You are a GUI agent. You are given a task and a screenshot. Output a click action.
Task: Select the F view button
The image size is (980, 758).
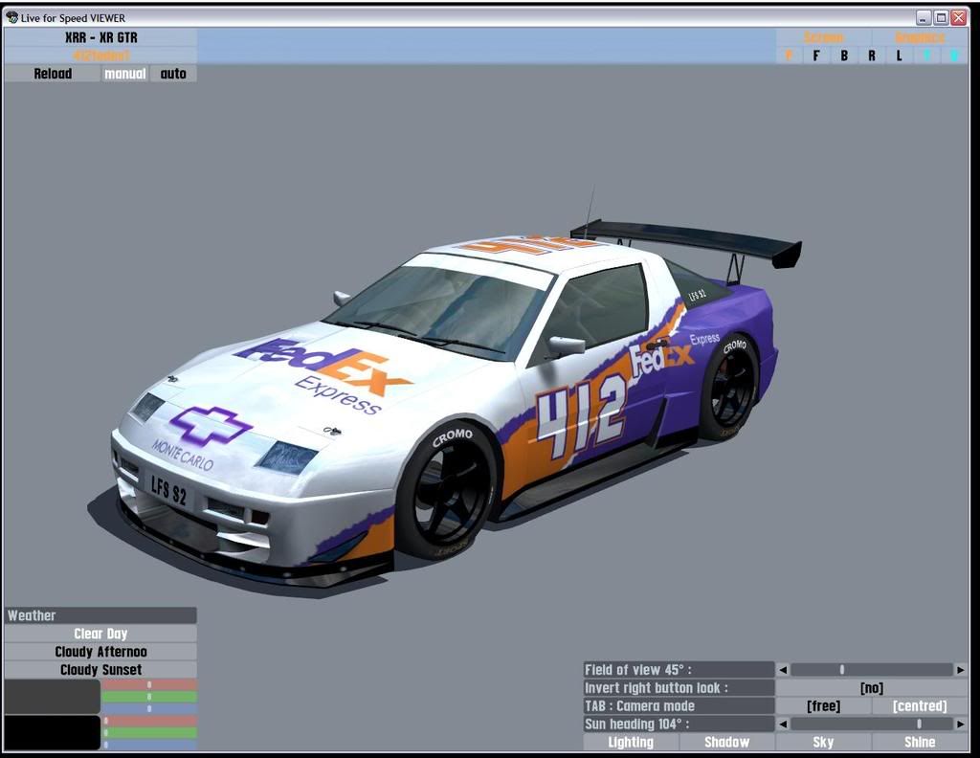tap(816, 56)
